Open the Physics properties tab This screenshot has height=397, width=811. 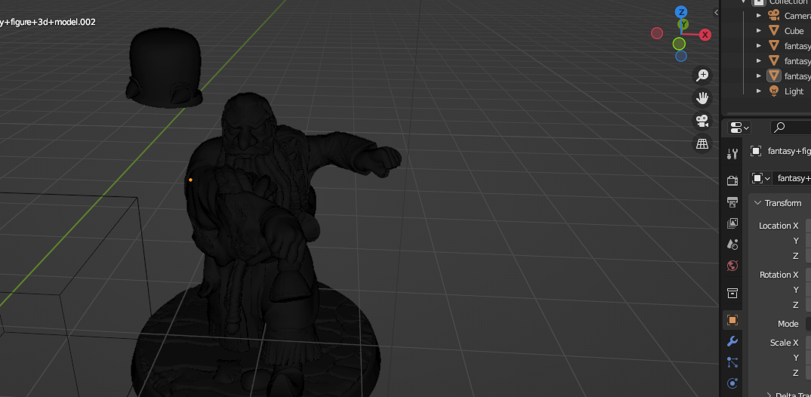click(732, 383)
